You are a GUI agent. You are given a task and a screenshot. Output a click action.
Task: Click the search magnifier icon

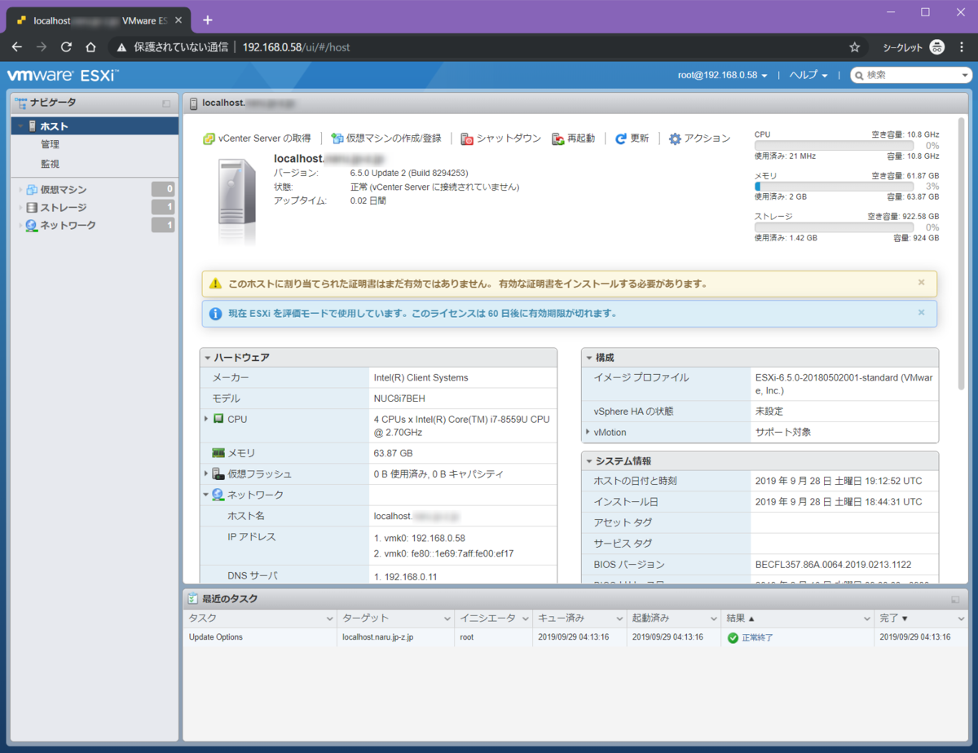pyautogui.click(x=859, y=75)
